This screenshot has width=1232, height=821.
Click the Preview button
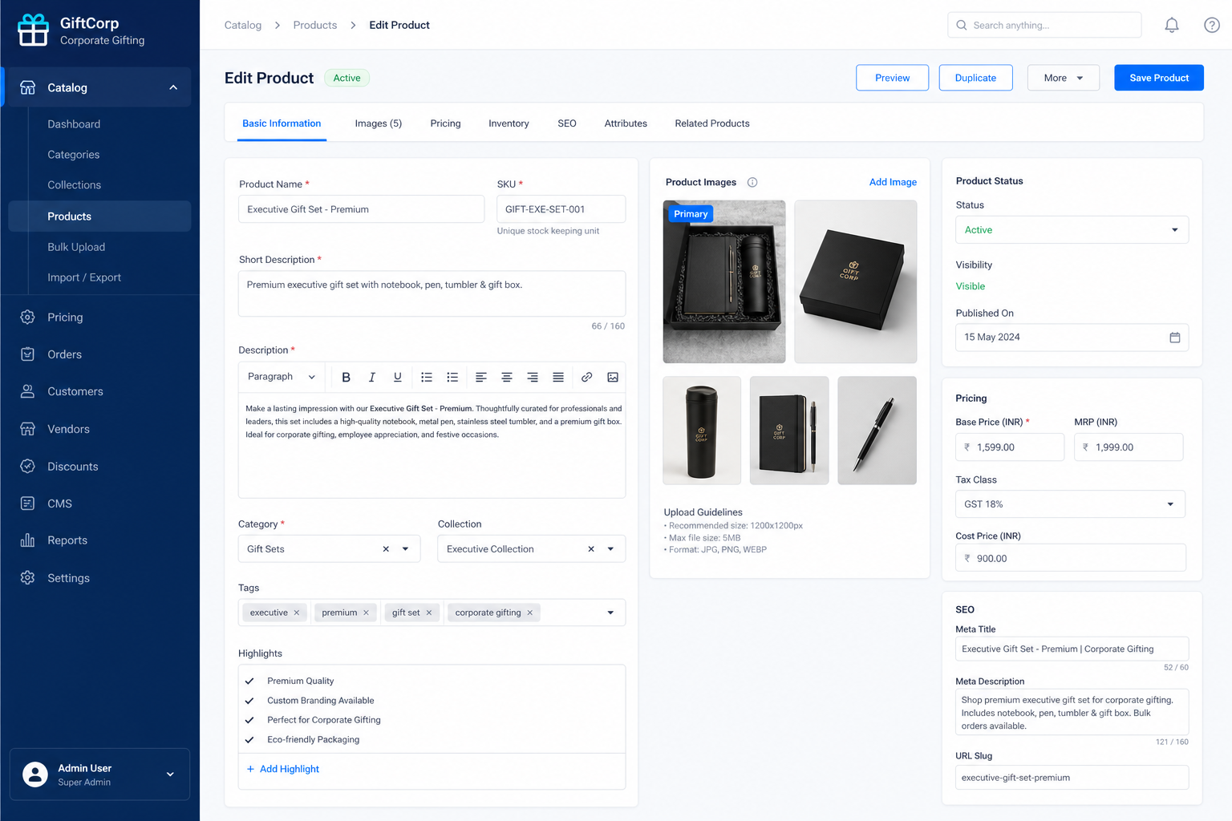pos(892,78)
